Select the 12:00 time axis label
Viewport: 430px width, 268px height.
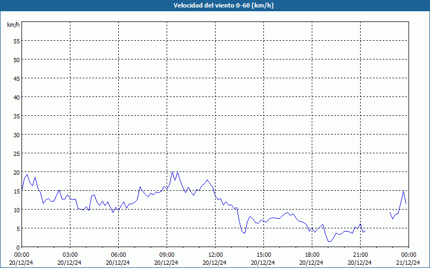tap(215, 255)
